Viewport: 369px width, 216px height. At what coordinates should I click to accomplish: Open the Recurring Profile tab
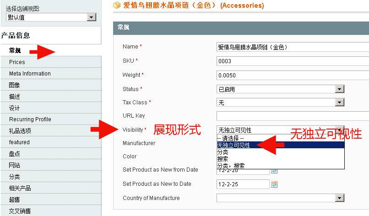click(x=51, y=119)
